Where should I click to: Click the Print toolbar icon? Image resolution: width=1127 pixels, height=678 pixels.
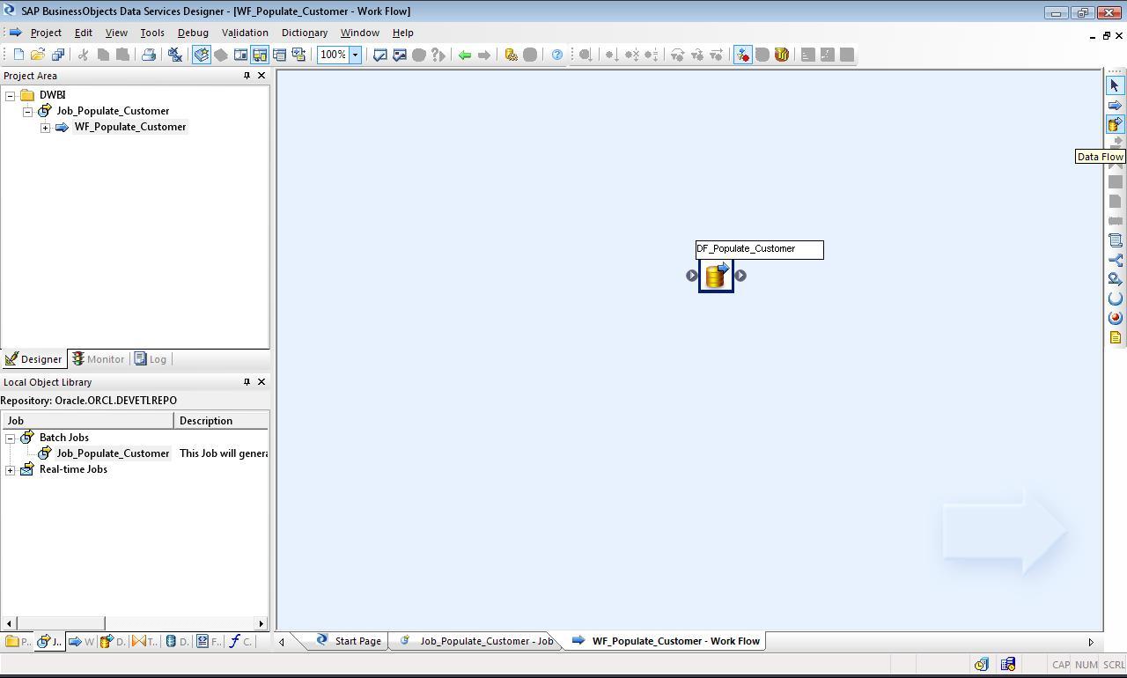tap(149, 55)
